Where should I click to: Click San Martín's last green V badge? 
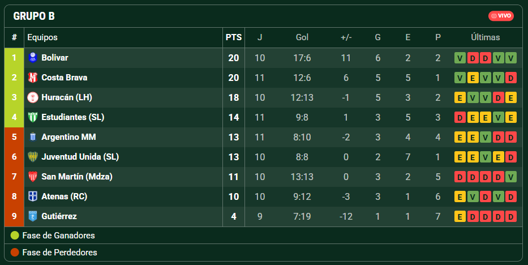pyautogui.click(x=511, y=177)
